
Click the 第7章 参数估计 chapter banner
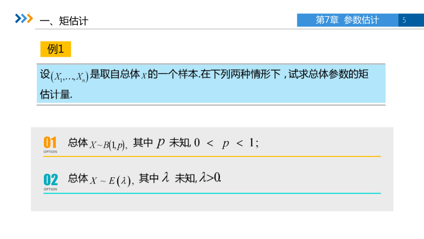[348, 20]
